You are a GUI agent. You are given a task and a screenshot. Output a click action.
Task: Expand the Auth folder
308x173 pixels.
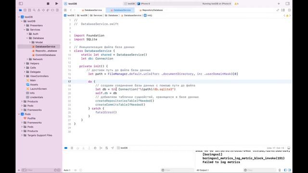click(x=27, y=34)
